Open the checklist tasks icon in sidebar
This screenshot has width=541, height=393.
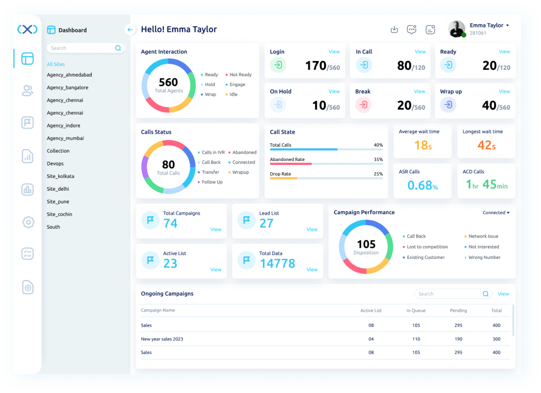click(27, 254)
